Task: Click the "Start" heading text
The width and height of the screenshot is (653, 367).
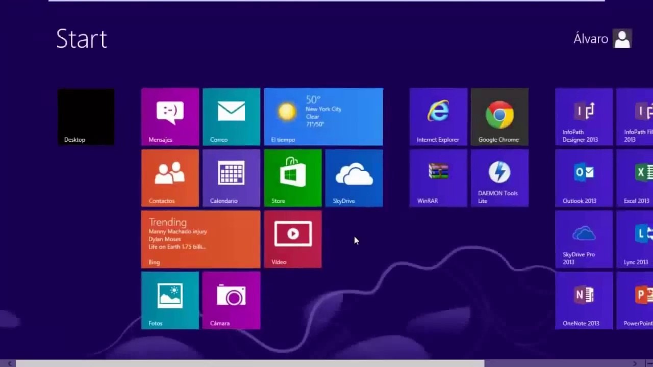Action: [x=82, y=39]
